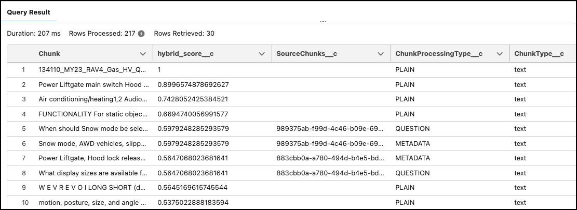Viewport: 577px width, 210px height.
Task: Click the hybrid_score__c column header label
Action: pos(185,54)
